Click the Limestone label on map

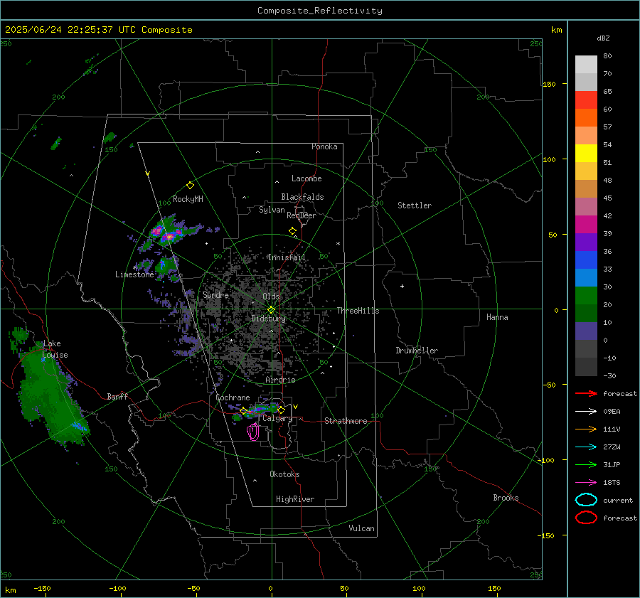[x=134, y=274]
